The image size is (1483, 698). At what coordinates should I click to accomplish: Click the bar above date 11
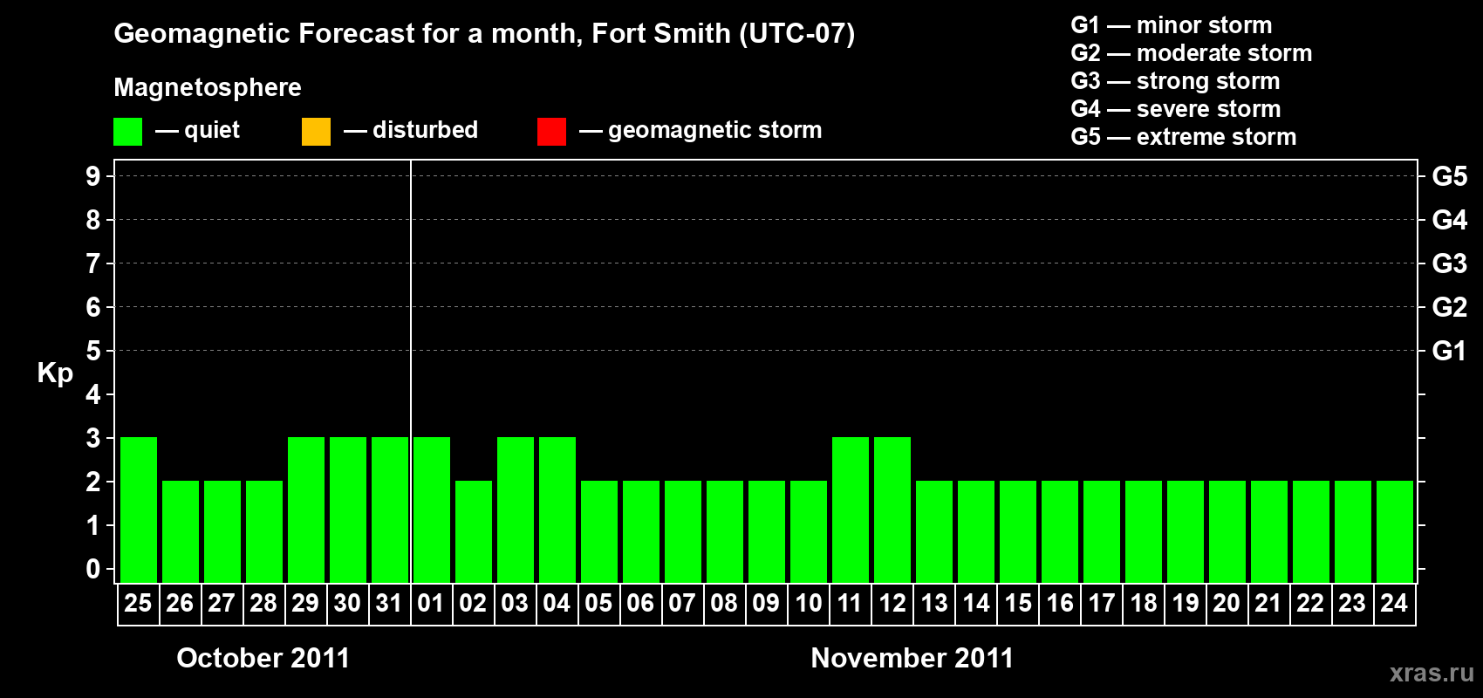[x=851, y=510]
